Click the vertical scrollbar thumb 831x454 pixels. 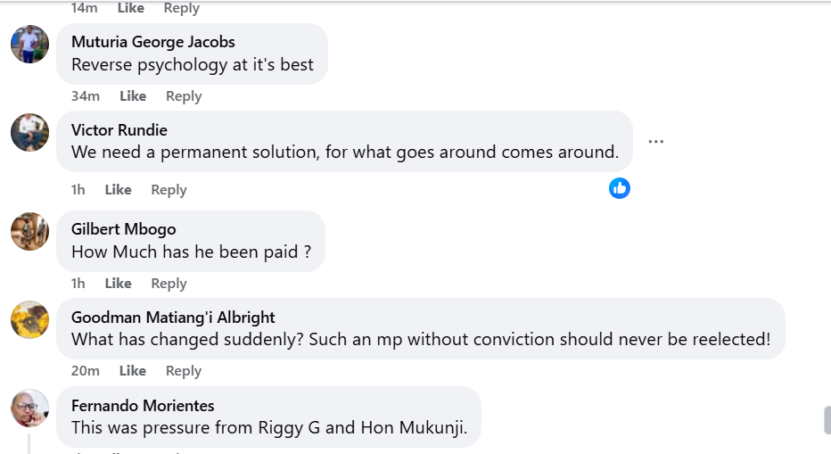point(827,420)
